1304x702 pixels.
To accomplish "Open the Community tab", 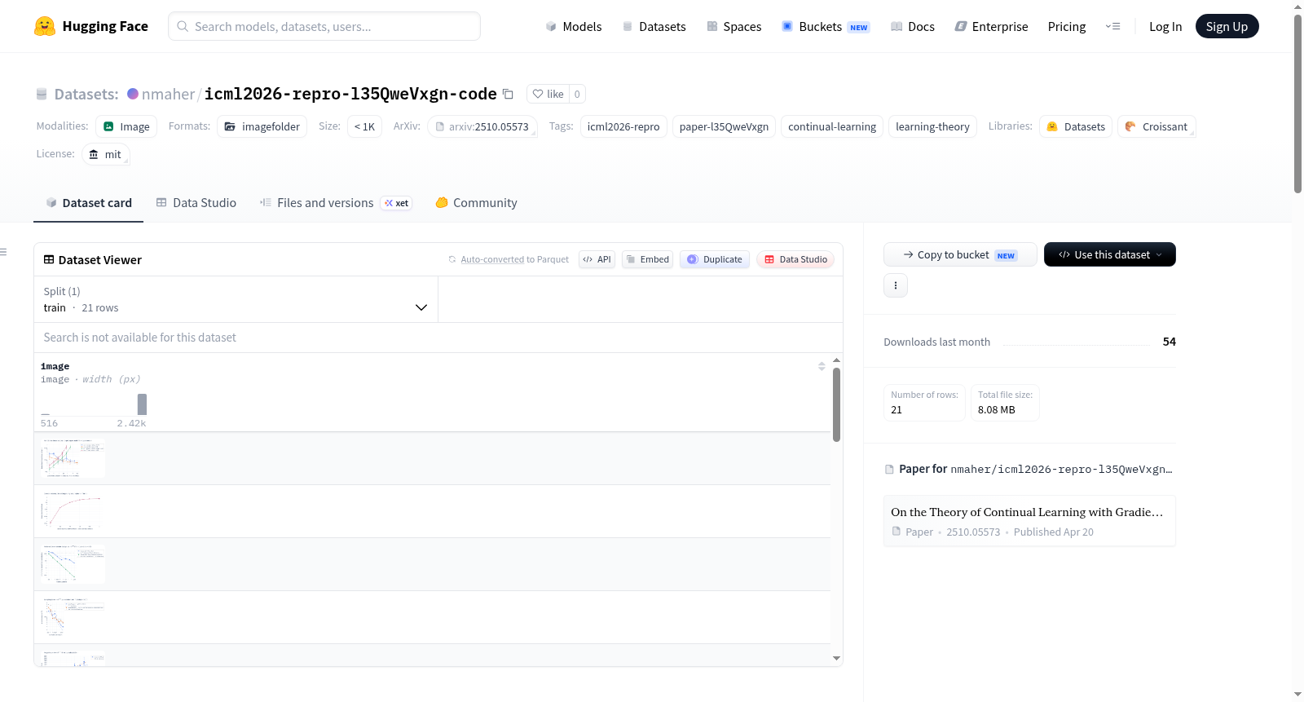I will (476, 203).
